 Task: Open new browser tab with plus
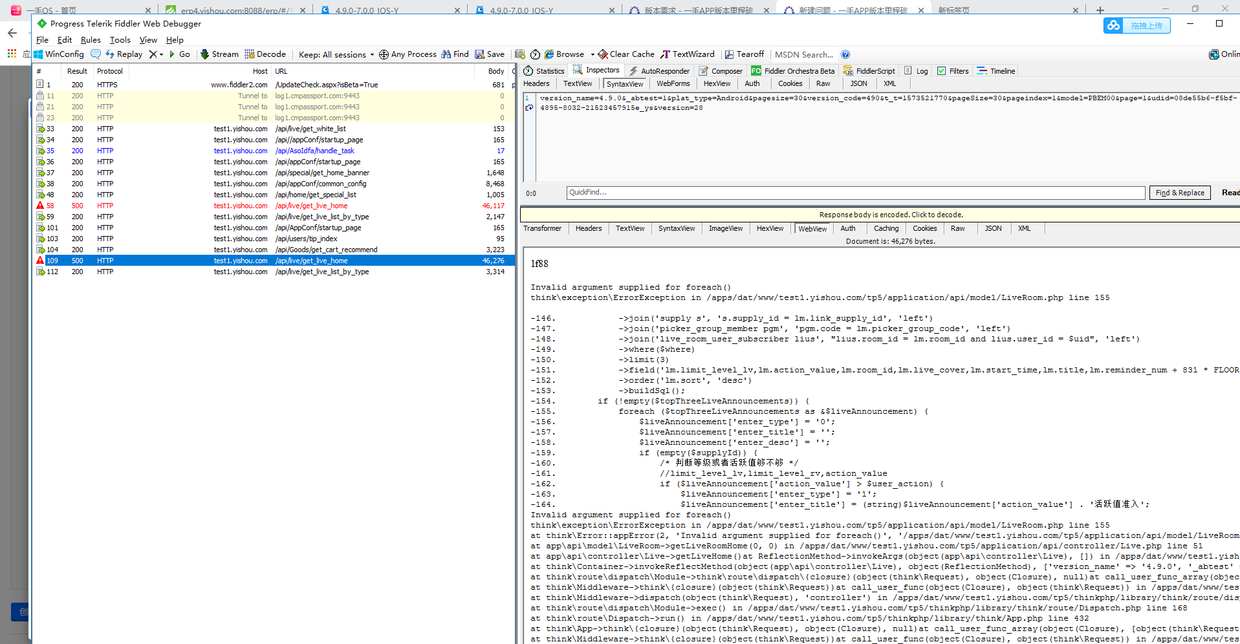point(1100,10)
